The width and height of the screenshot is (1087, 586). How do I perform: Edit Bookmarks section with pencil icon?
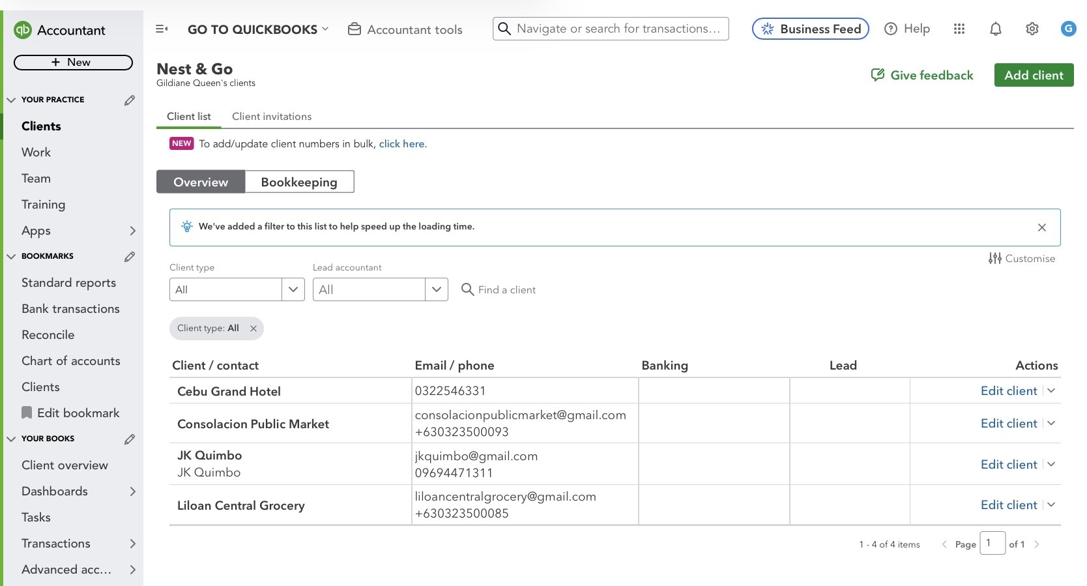pyautogui.click(x=130, y=256)
